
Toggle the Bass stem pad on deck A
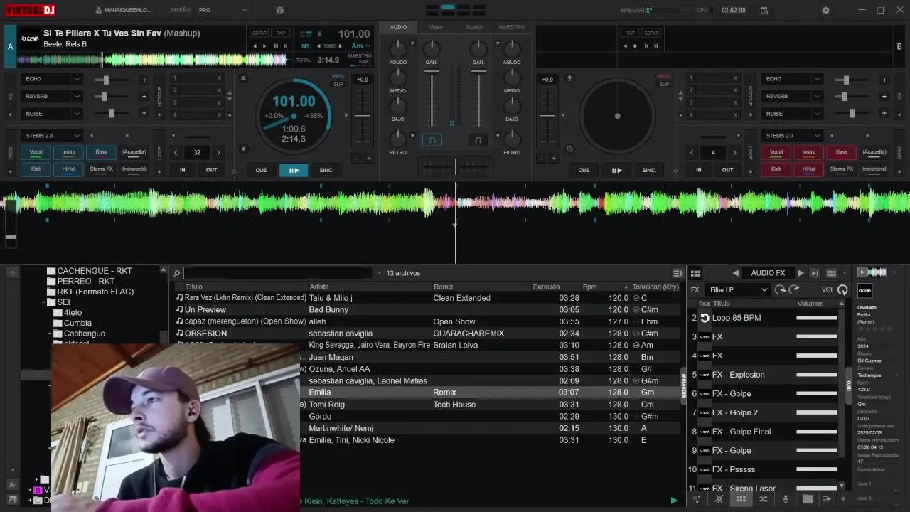pos(101,152)
